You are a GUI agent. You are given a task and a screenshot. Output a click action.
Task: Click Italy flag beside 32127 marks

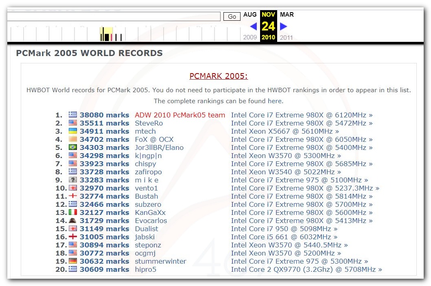coord(72,212)
